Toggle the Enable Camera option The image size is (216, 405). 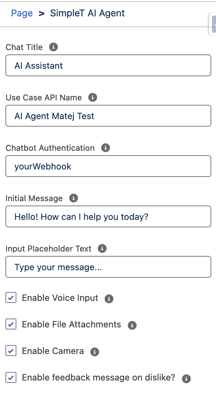click(11, 351)
